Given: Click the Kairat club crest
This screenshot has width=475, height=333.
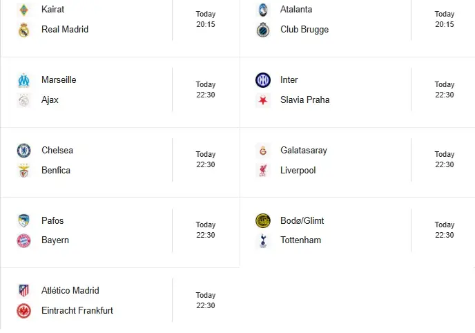Looking at the screenshot, I should [24, 10].
